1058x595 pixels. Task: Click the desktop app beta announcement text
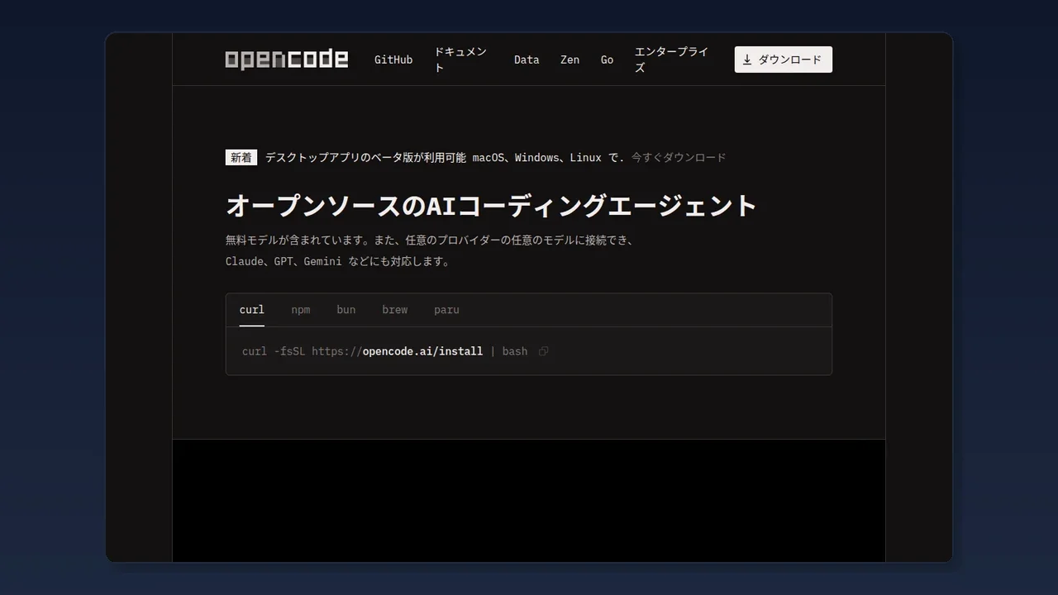pos(445,157)
